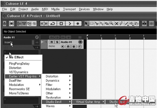157x108 pixels.
Task: Toggle the Audio 01 monitor speaker button
Action: [63, 46]
